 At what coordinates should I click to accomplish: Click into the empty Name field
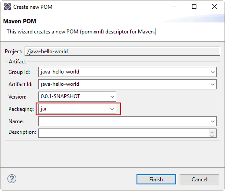click(x=124, y=121)
